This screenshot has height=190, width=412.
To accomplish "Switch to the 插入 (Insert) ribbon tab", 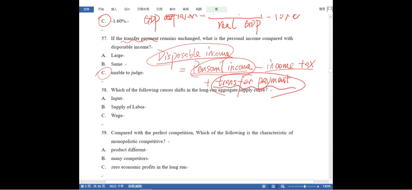I will [x=114, y=9].
